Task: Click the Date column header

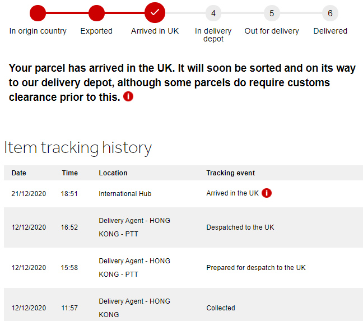Action: [19, 173]
